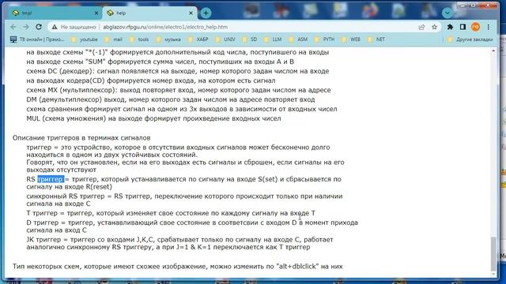Click the line about 'SUM' scheme output
Viewport: 506px width, 284px height.
(160, 62)
